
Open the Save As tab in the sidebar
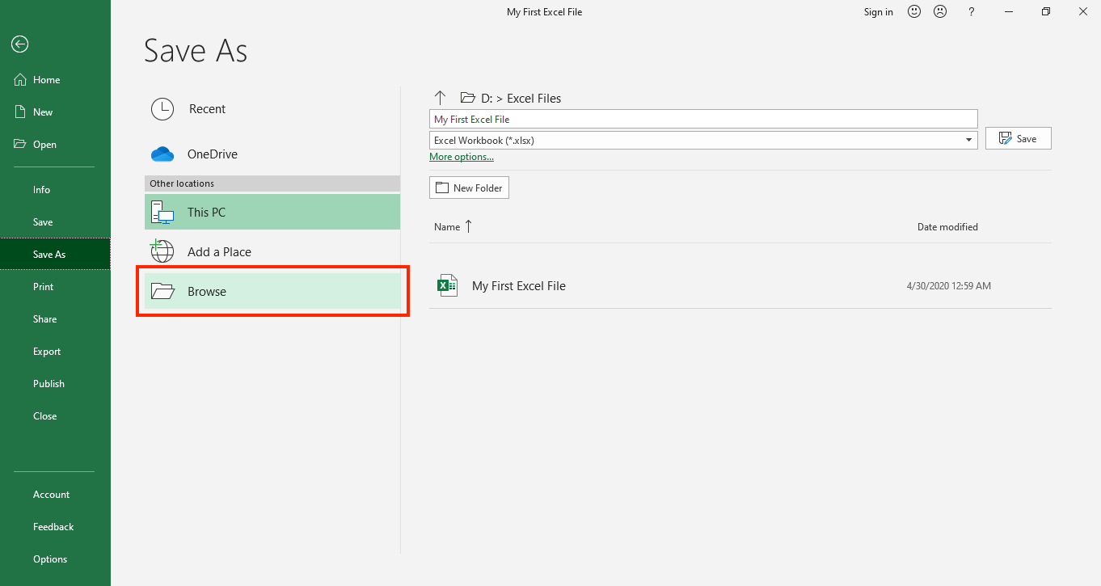(x=55, y=255)
